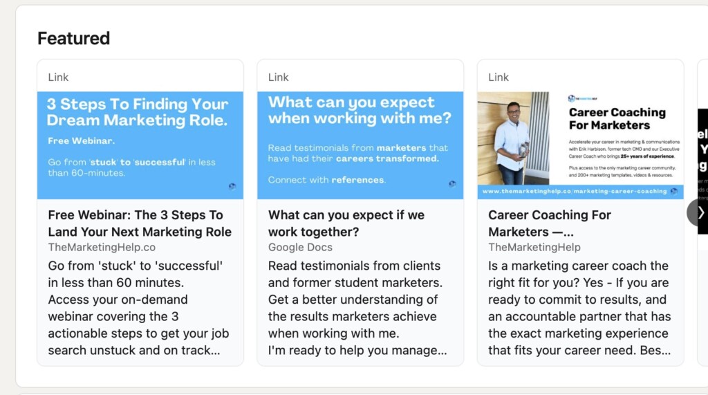
Task: Click the Featured section heading
Action: [x=73, y=39]
